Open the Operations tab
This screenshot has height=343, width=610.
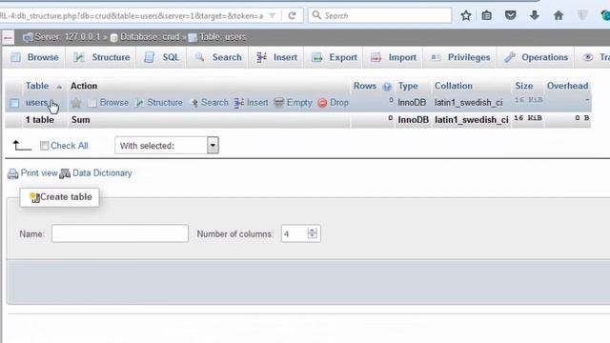tap(536, 57)
